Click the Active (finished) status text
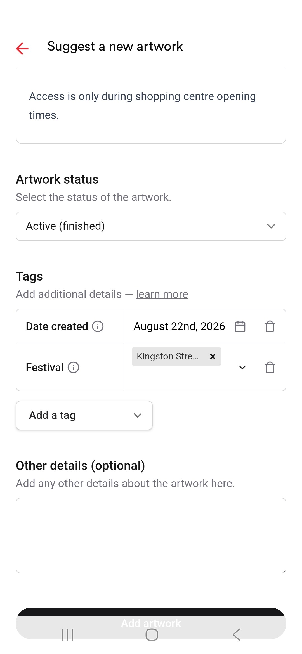This screenshot has height=654, width=302. [x=65, y=226]
